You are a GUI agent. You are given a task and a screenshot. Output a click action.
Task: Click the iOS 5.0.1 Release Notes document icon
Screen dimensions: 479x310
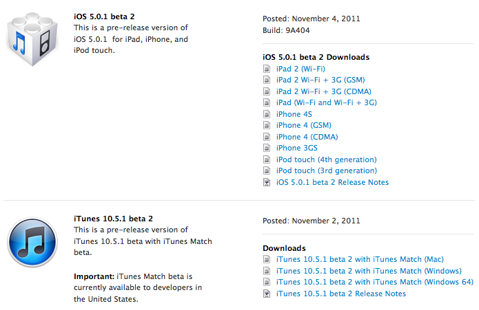tap(267, 182)
